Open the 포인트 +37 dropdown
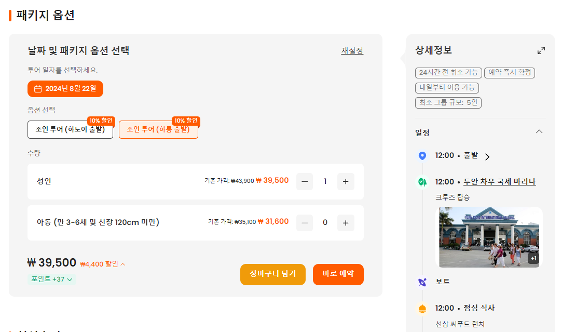The height and width of the screenshot is (332, 562). click(51, 279)
